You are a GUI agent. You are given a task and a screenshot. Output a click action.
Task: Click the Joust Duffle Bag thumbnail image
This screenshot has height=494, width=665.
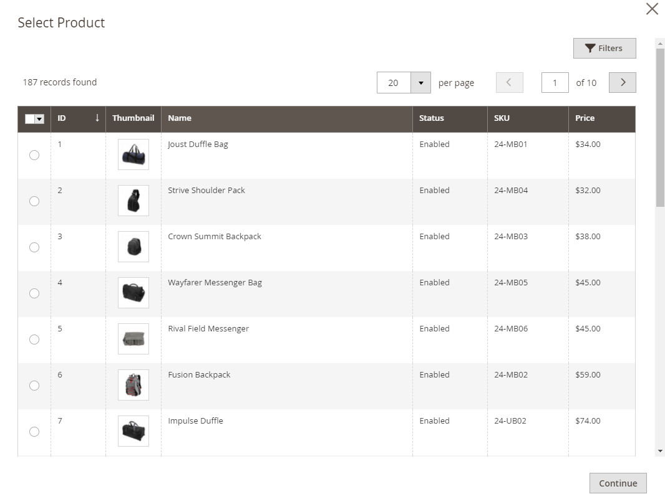(133, 154)
